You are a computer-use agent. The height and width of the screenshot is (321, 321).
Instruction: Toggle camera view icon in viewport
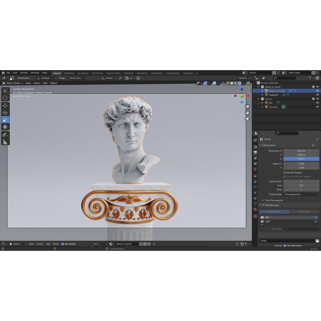click(x=248, y=119)
